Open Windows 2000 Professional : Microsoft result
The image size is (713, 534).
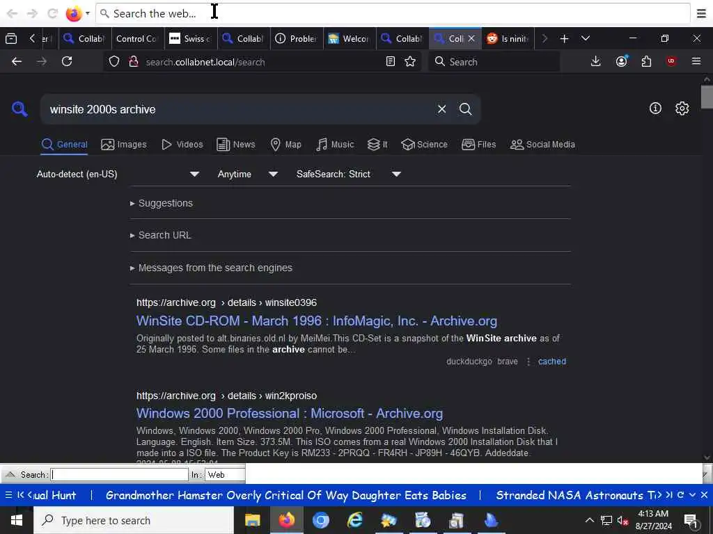point(290,413)
